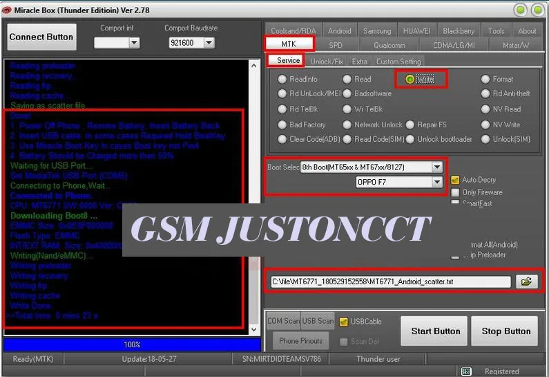Expand the Comport inf dropdown
The image size is (549, 377).
(134, 43)
